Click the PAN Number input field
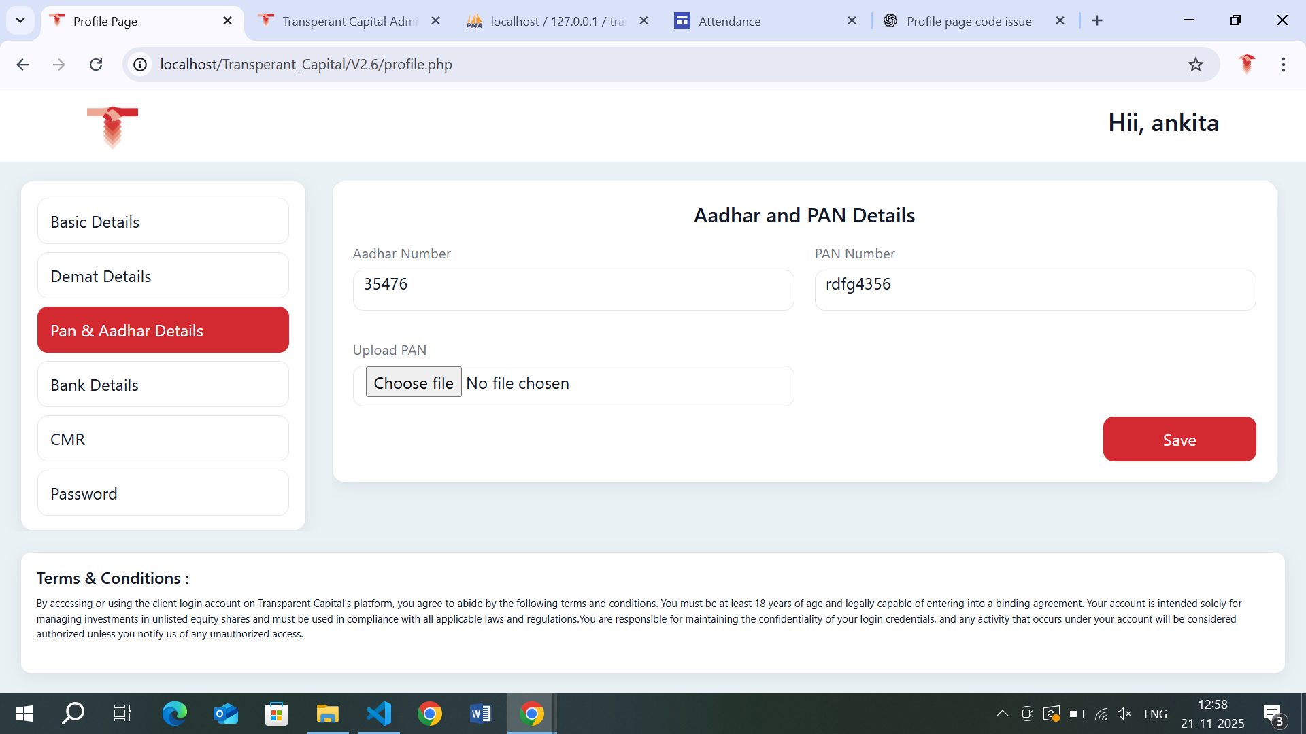The height and width of the screenshot is (734, 1306). tap(1035, 290)
